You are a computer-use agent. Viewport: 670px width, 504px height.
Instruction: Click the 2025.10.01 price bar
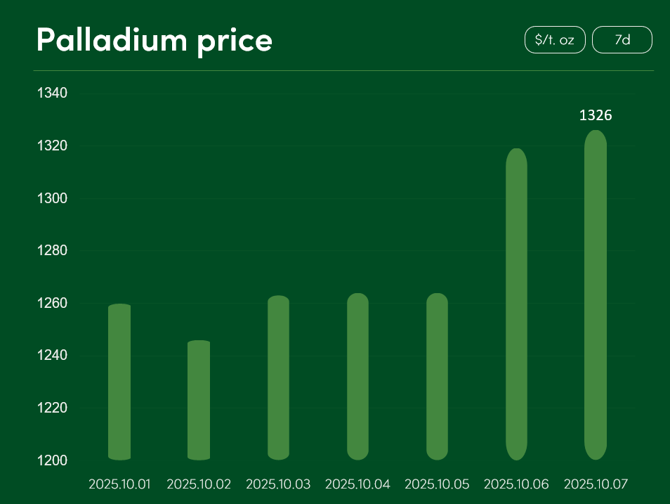(119, 382)
